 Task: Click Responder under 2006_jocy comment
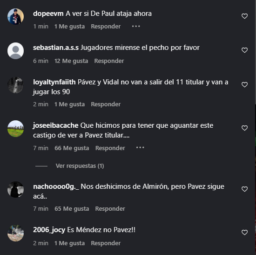[x=106, y=243]
